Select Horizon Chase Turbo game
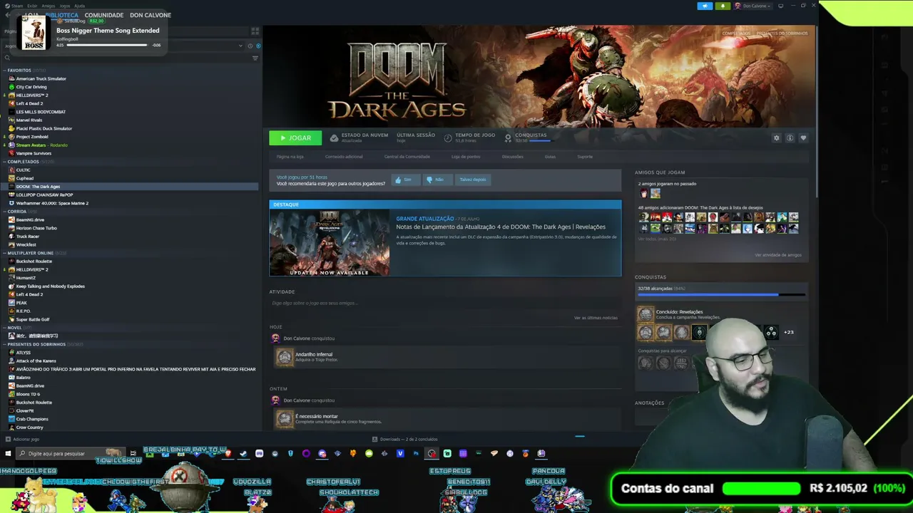Image resolution: width=913 pixels, height=513 pixels. point(36,228)
